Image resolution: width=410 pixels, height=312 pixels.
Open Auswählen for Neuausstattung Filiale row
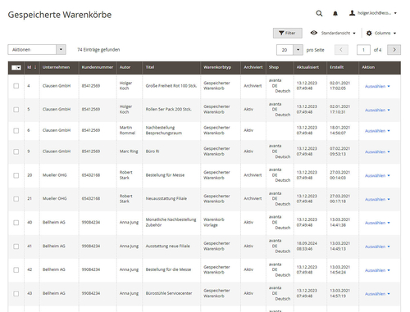click(377, 199)
